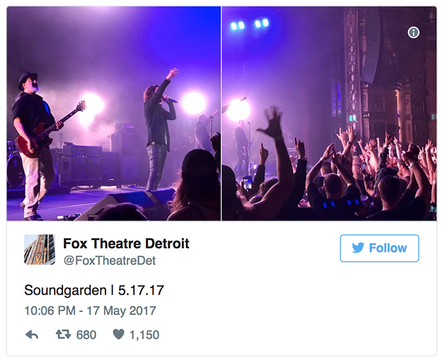This screenshot has height=361, width=446.
Task: Click the 680 retweet count
Action: tap(86, 335)
